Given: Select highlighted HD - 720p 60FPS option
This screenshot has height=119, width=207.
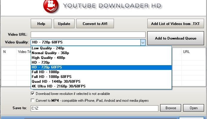Looking at the screenshot, I should click(101, 67).
